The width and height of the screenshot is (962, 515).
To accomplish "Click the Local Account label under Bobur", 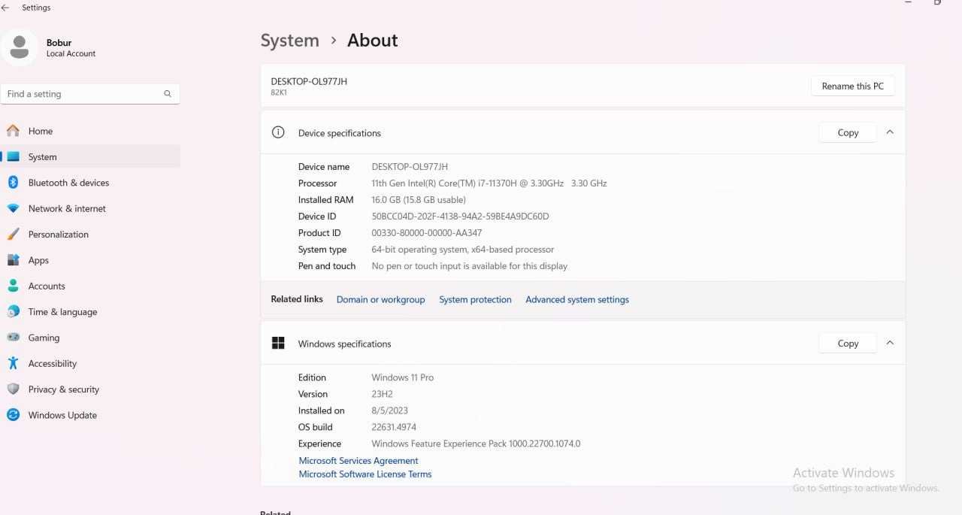I will click(71, 53).
